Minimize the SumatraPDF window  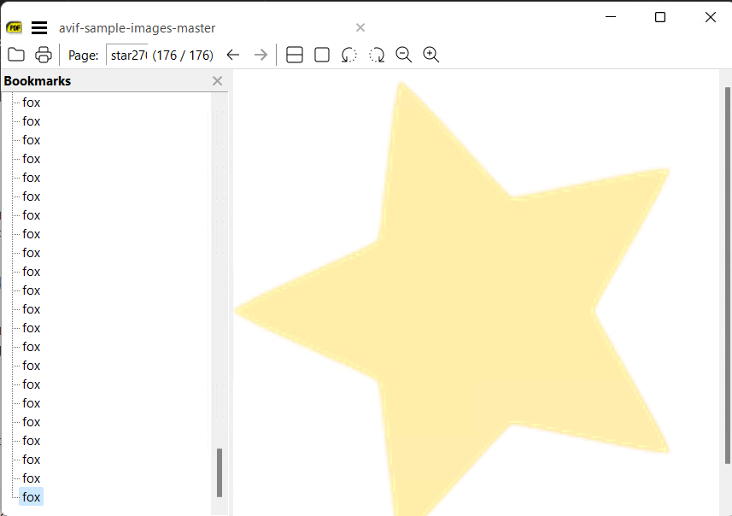[611, 17]
